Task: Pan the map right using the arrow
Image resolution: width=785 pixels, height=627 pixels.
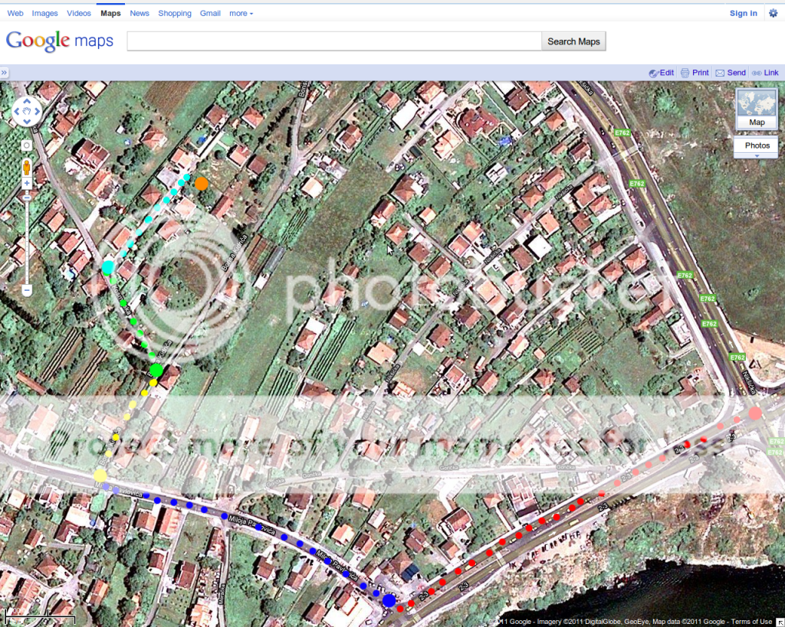Action: coord(38,112)
